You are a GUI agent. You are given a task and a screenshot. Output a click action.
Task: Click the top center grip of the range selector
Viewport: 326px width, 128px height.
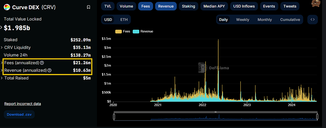coord(215,112)
